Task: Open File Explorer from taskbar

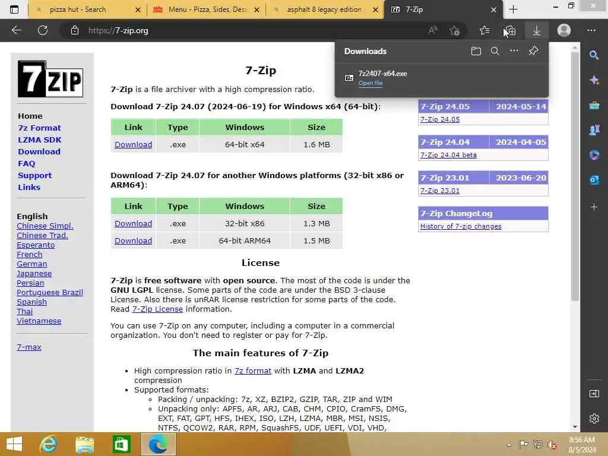Action: click(84, 444)
